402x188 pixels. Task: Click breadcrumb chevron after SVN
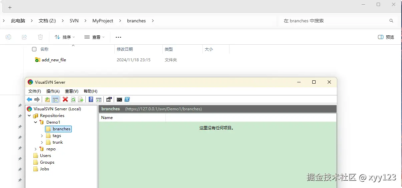coord(85,21)
